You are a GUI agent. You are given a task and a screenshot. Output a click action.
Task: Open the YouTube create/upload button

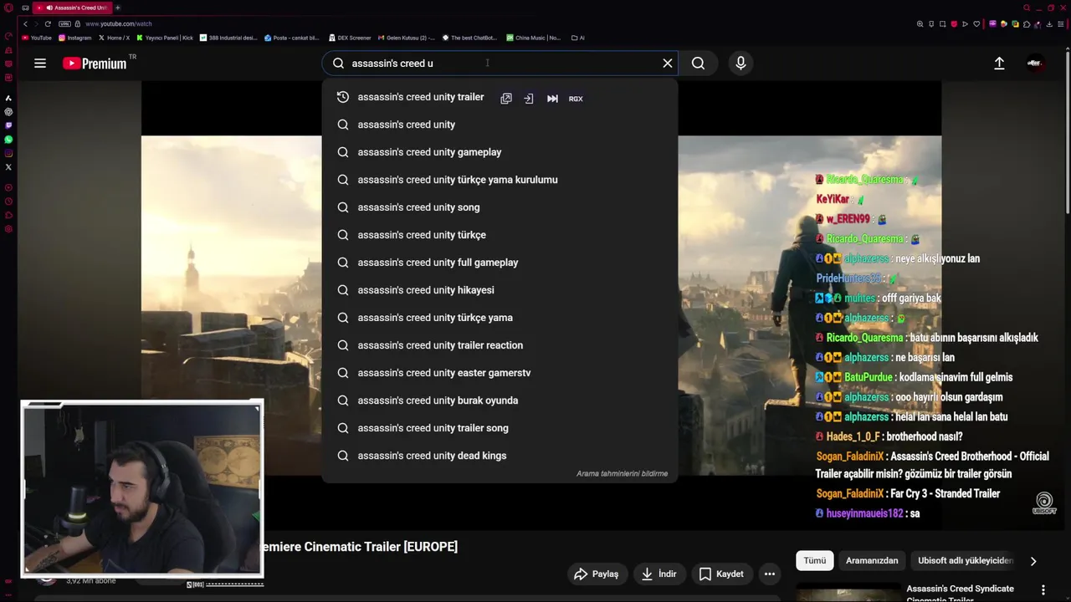click(999, 63)
